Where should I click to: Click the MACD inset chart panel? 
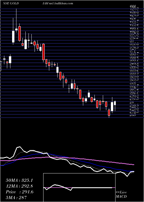click(79, 188)
